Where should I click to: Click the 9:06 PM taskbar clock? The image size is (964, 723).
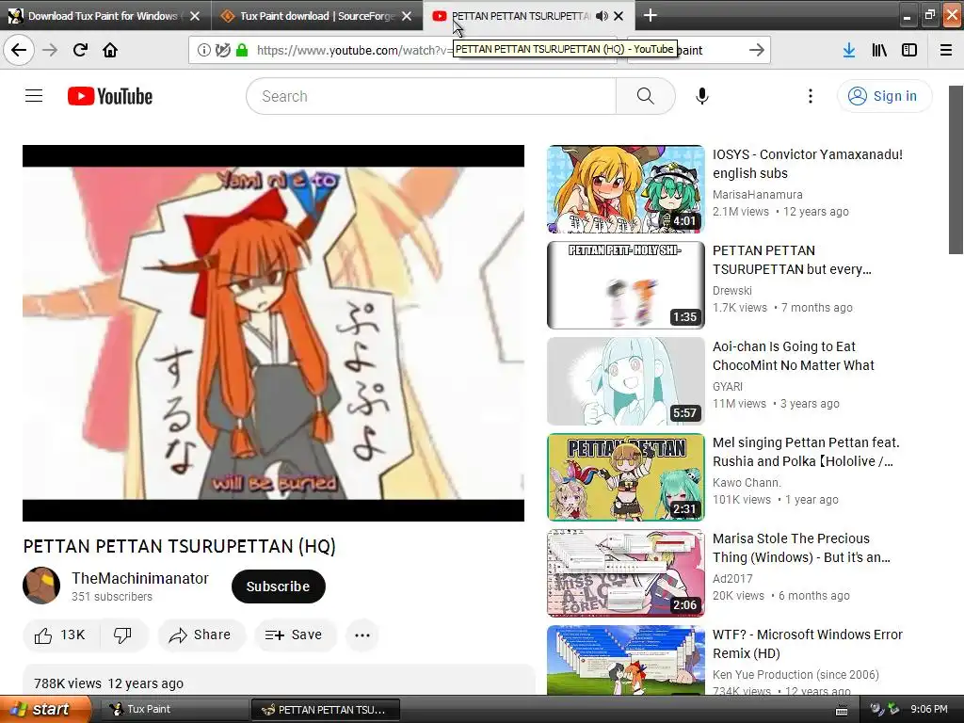[x=929, y=709]
